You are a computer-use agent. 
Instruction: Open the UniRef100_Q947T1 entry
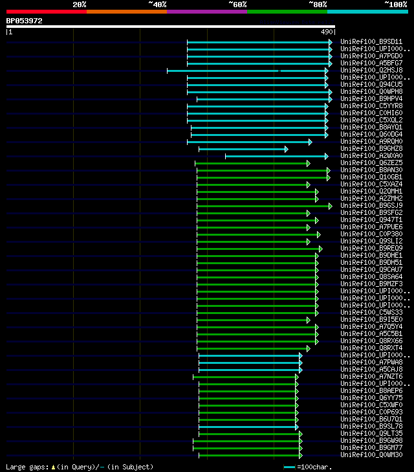pos(371,219)
